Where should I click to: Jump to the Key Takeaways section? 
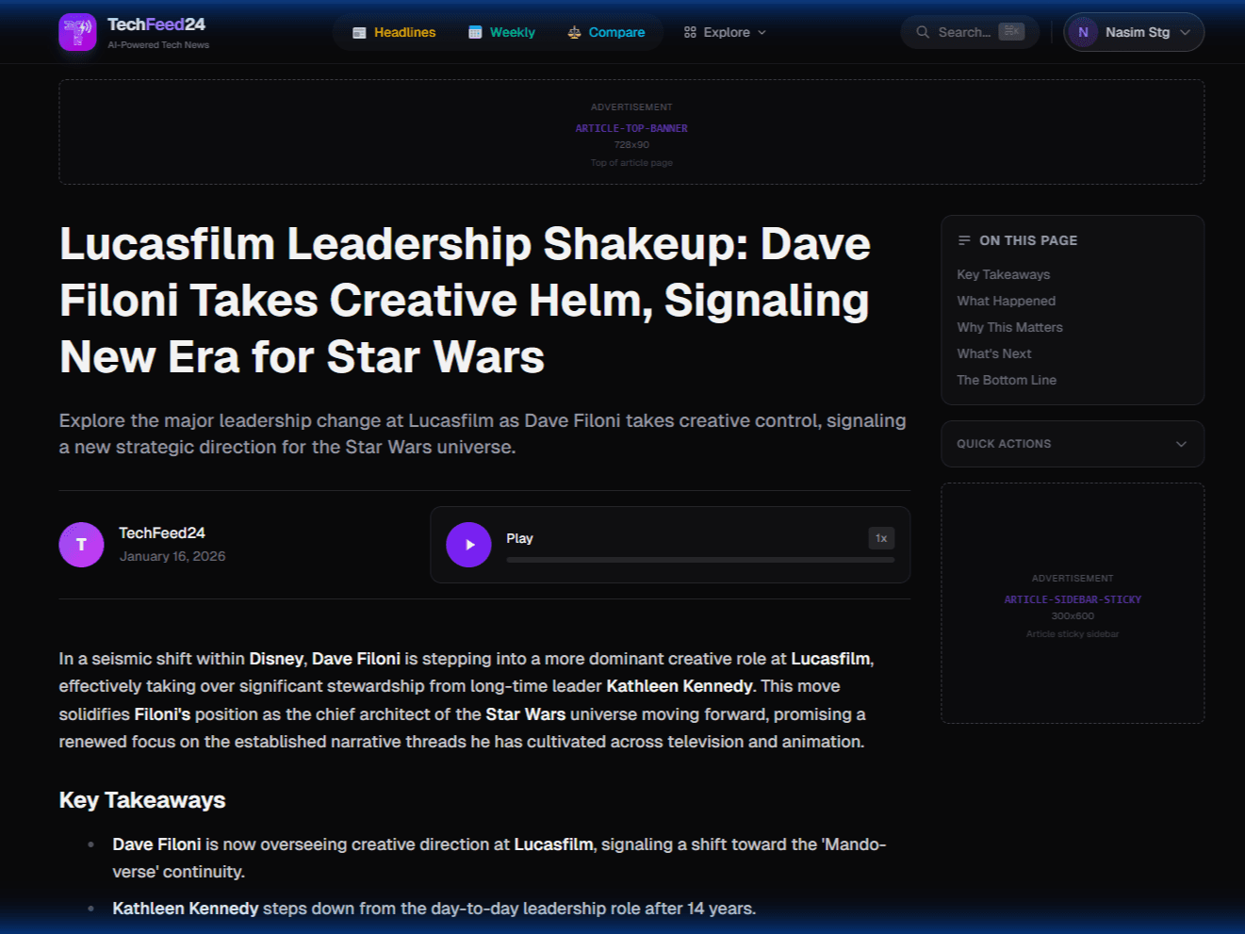click(1003, 273)
